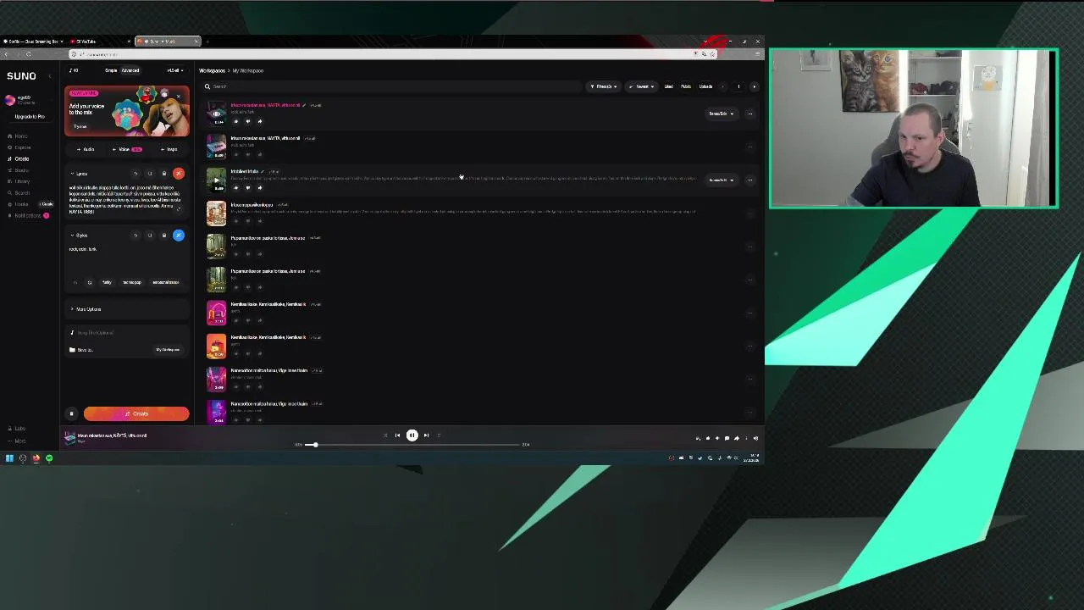Click the add Voice button

point(127,149)
